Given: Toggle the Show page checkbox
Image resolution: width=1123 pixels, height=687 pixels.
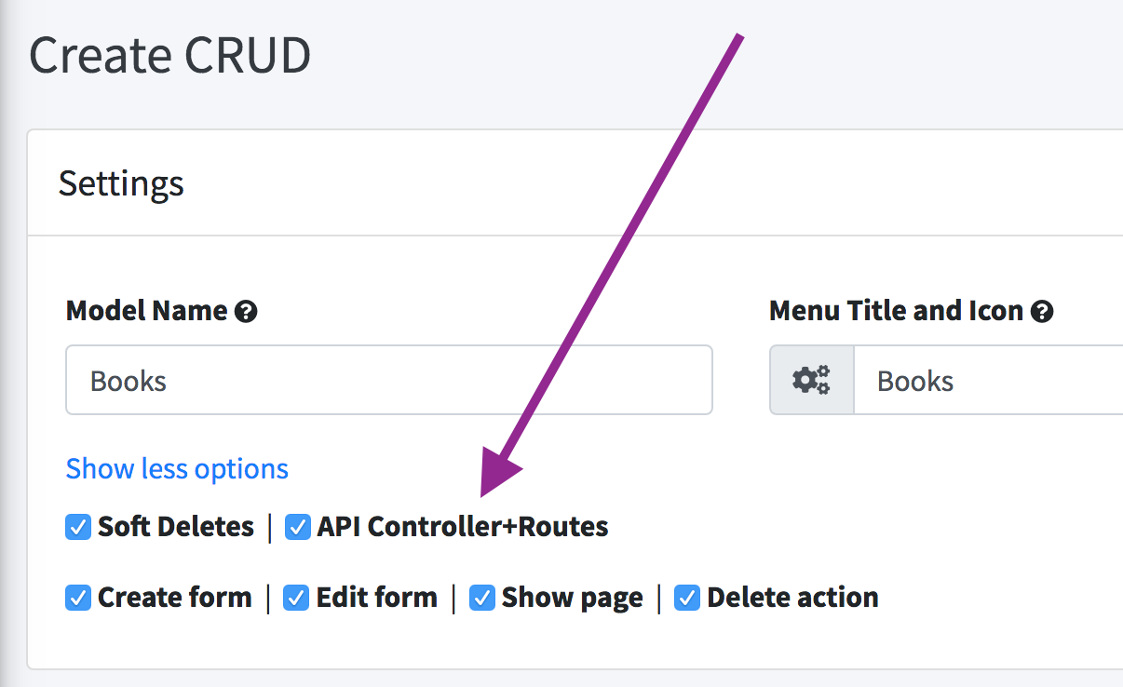Looking at the screenshot, I should 481,598.
